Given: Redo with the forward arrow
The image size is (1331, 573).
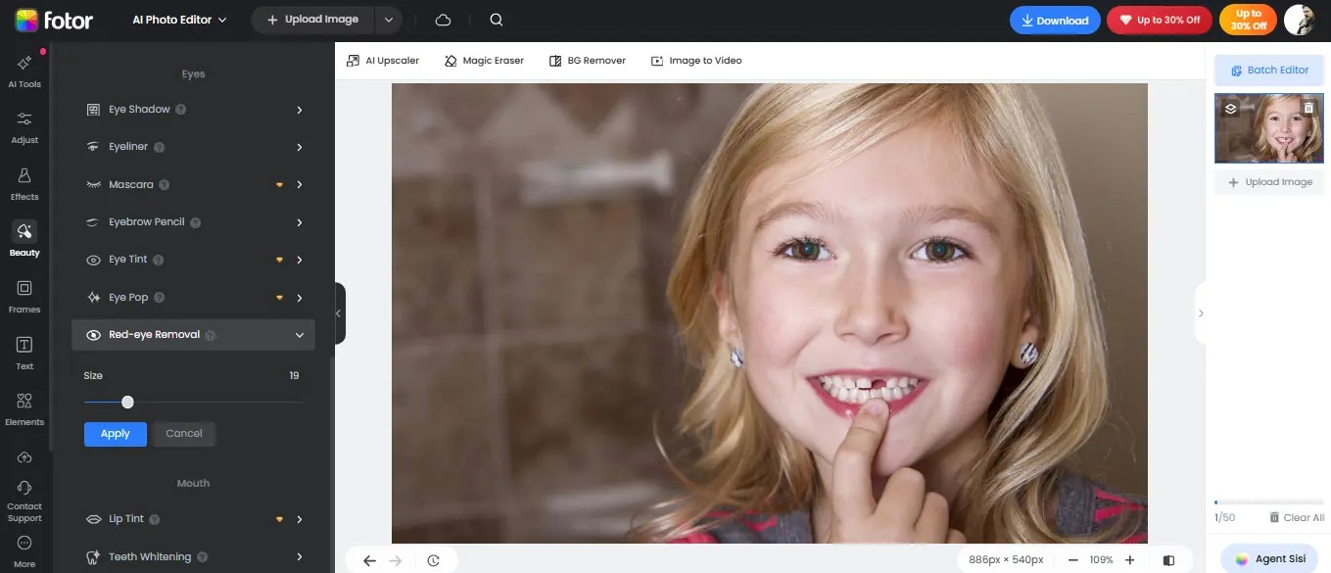Looking at the screenshot, I should point(396,560).
